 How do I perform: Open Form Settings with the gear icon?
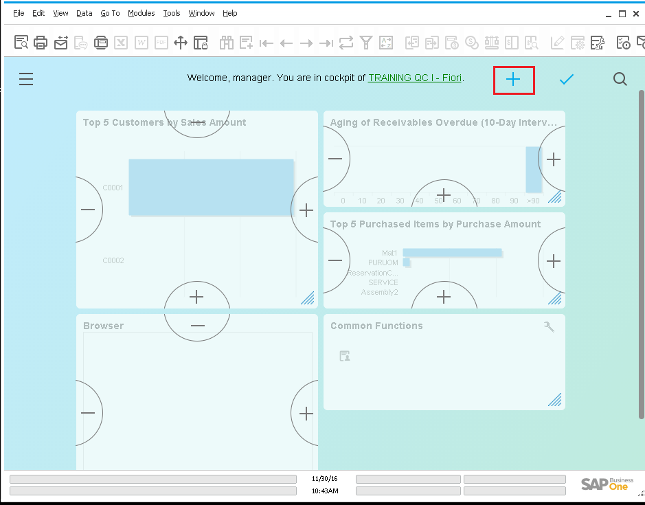pyautogui.click(x=578, y=42)
